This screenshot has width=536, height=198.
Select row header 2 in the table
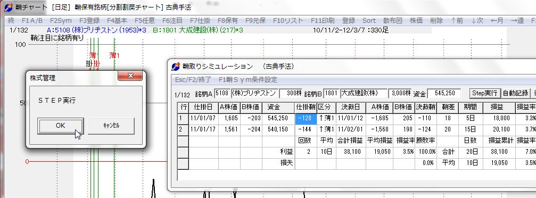click(183, 130)
